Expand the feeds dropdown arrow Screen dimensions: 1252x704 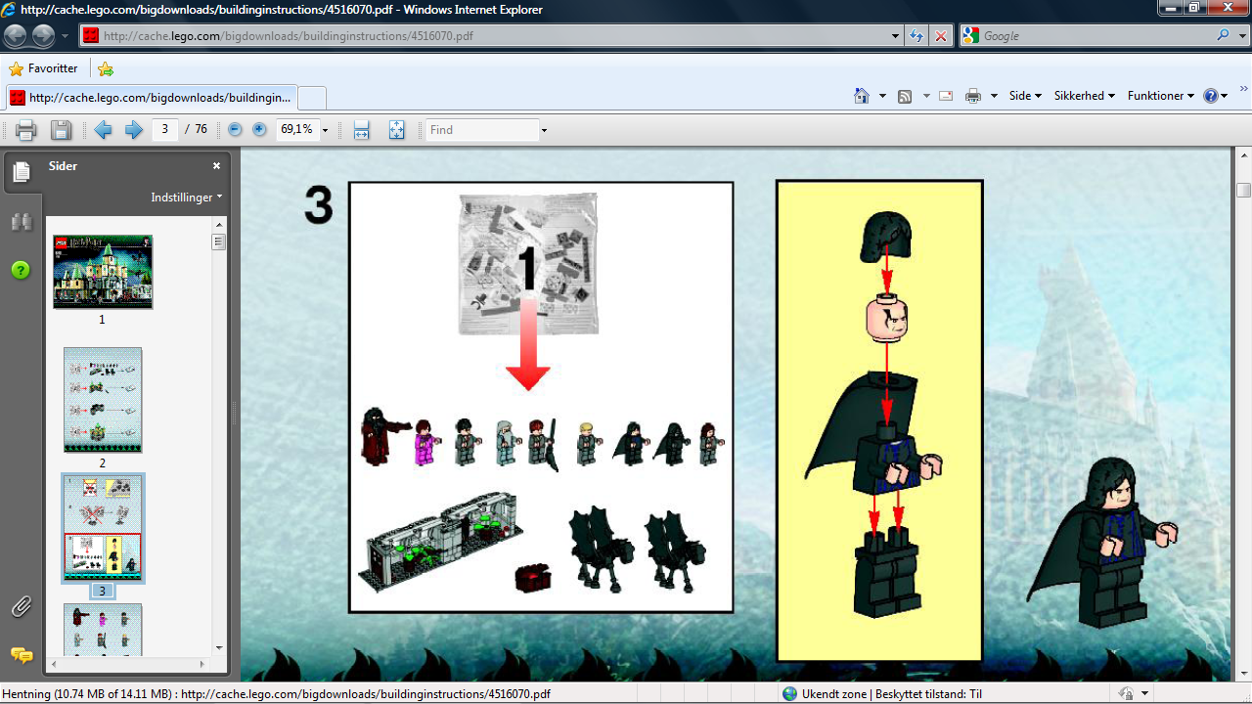926,96
